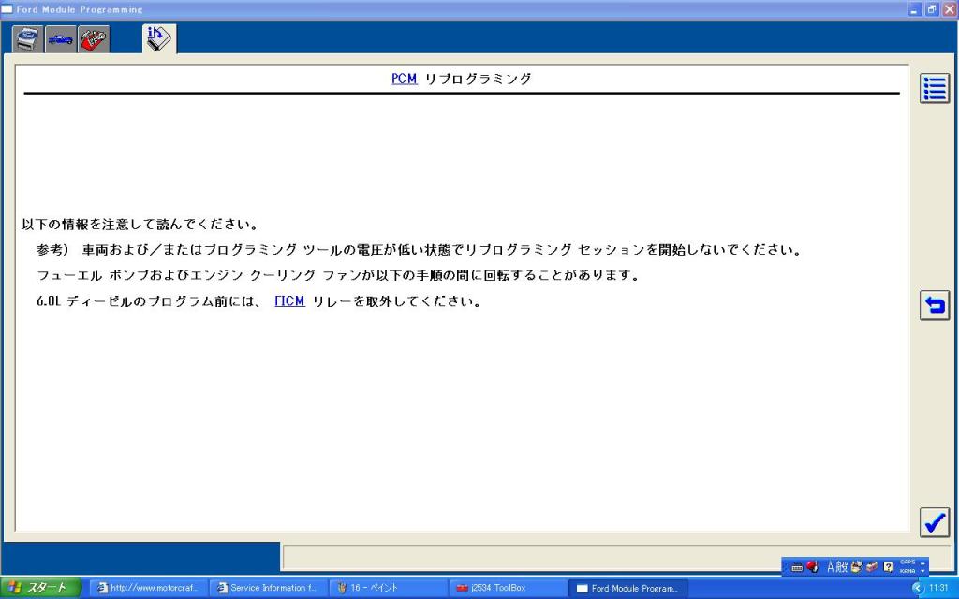Image resolution: width=959 pixels, height=599 pixels.
Task: Open the PCM hyperlink in the title
Action: click(404, 79)
